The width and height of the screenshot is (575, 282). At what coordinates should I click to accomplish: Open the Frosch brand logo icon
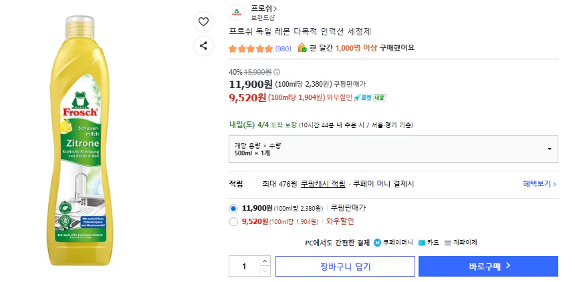[x=237, y=13]
